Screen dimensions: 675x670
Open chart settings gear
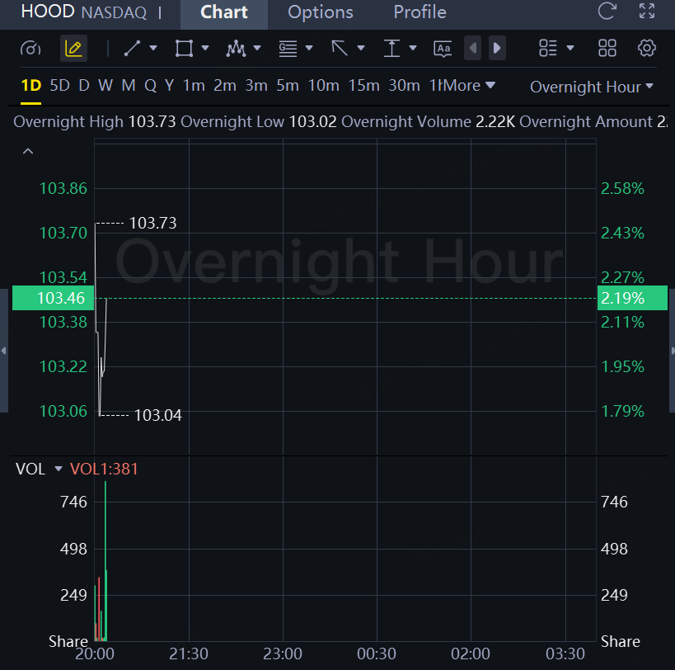tap(647, 48)
